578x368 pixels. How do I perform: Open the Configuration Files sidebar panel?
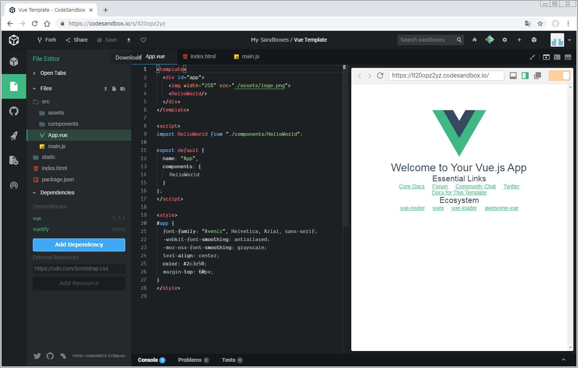coord(14,160)
